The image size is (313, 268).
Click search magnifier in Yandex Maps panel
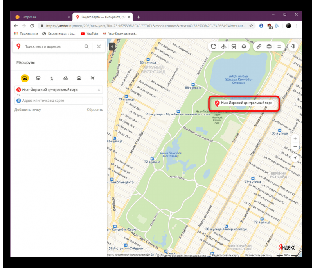pos(86,46)
